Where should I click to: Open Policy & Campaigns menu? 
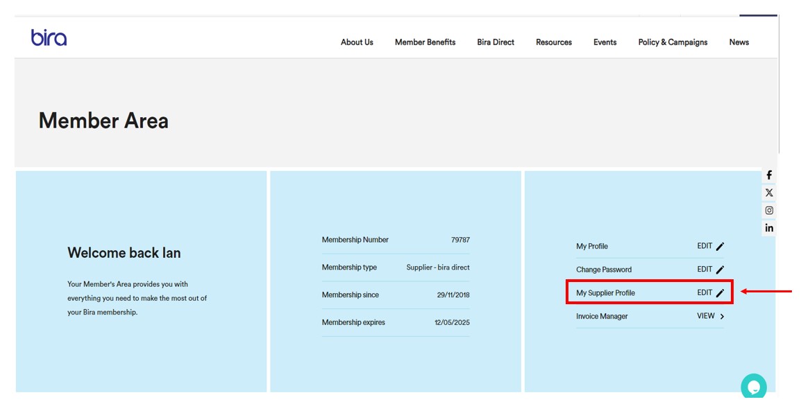(673, 42)
